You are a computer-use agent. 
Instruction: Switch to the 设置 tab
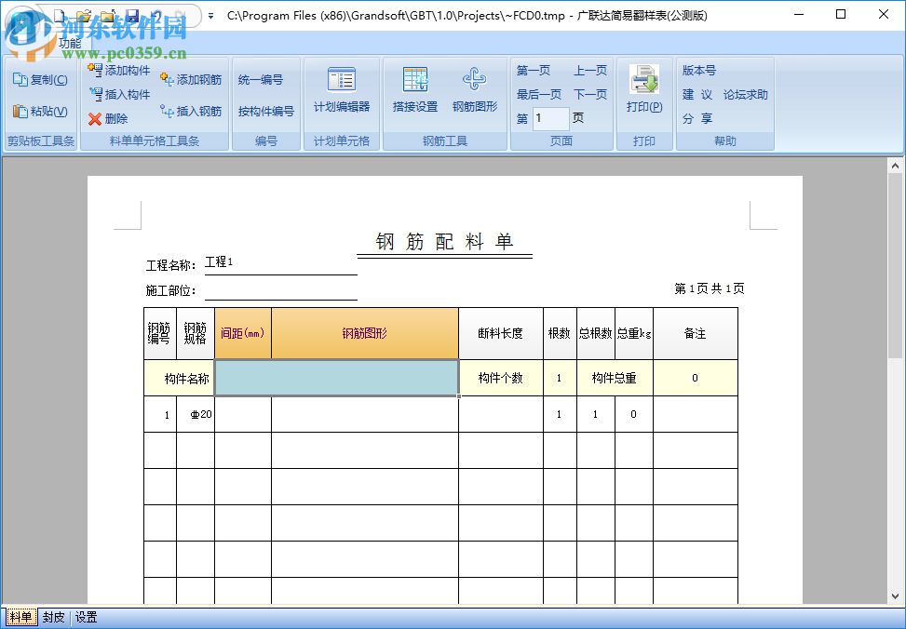point(85,617)
